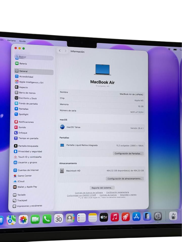Open Enfoque settings
This screenshot has height=242, width=182.
[21, 133]
